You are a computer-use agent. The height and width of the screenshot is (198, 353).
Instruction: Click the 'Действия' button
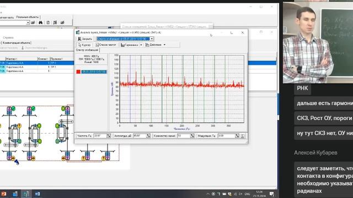pyautogui.click(x=153, y=45)
